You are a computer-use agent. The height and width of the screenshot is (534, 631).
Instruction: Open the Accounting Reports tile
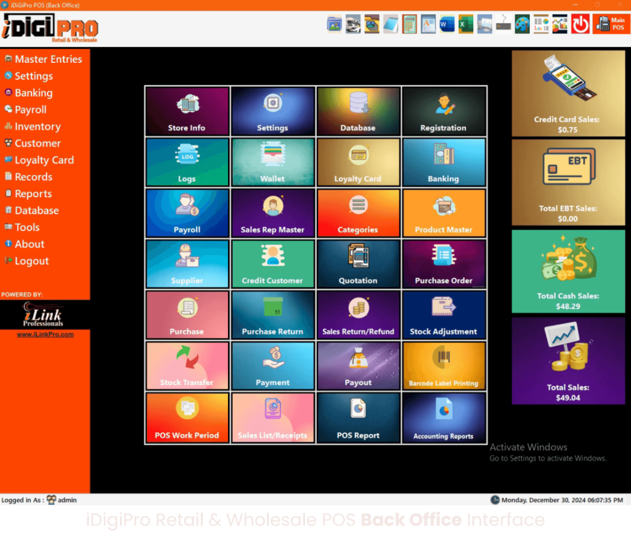tap(444, 418)
